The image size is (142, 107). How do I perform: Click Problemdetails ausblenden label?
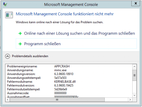coord(30,56)
